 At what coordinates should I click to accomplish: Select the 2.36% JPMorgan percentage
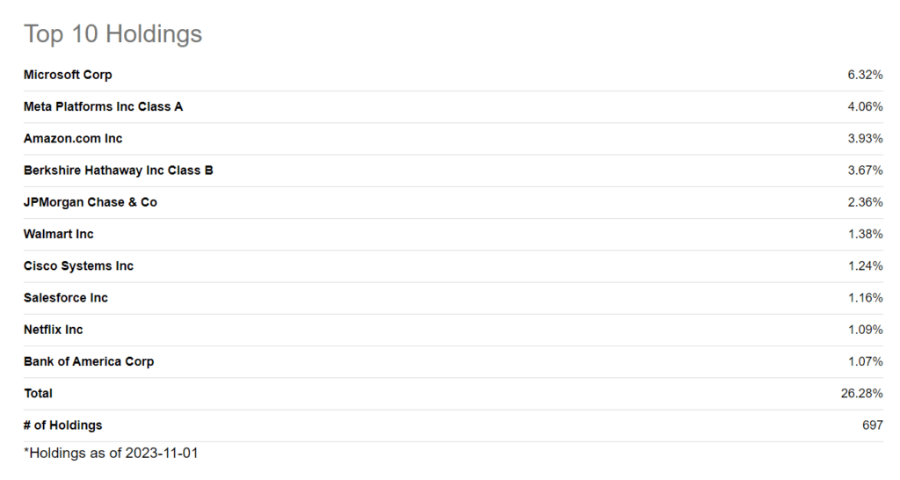coord(865,202)
